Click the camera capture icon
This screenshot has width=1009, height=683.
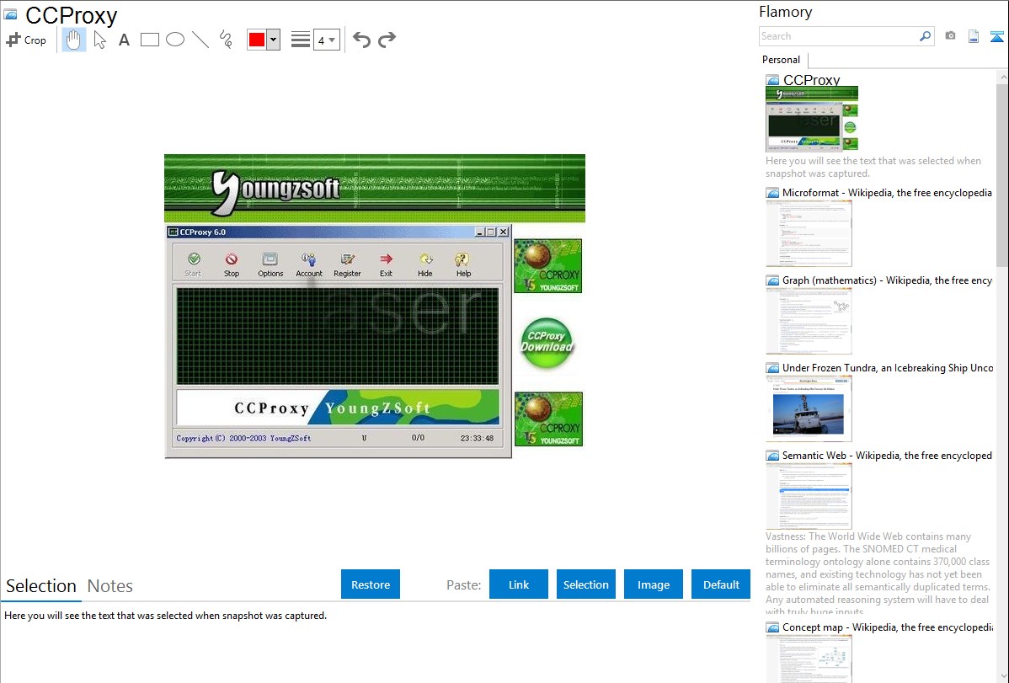pyautogui.click(x=950, y=36)
